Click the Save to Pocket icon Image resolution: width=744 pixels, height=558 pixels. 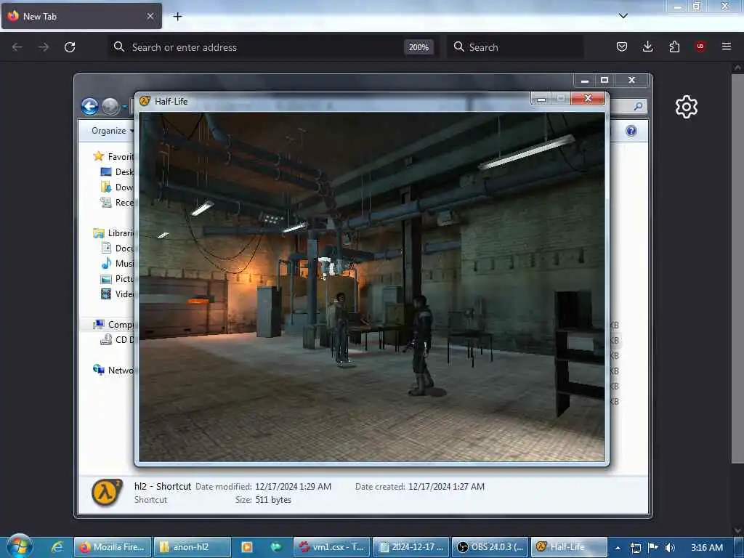[x=622, y=46]
